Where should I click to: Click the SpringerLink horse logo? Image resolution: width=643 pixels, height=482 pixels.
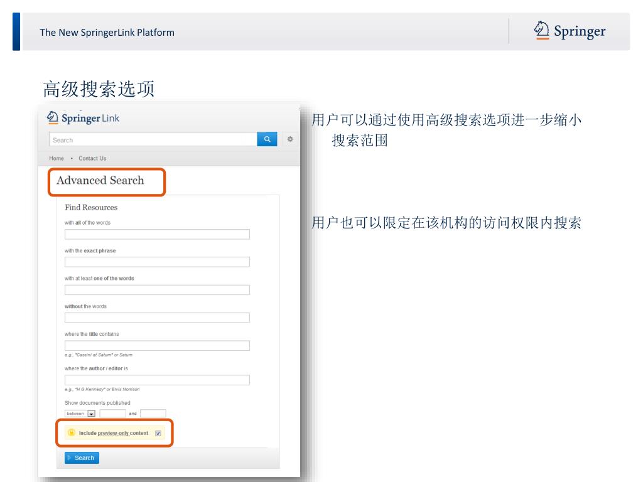(53, 117)
